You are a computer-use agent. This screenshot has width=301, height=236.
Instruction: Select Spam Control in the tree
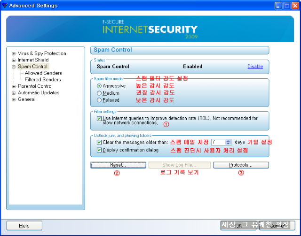coord(32,67)
